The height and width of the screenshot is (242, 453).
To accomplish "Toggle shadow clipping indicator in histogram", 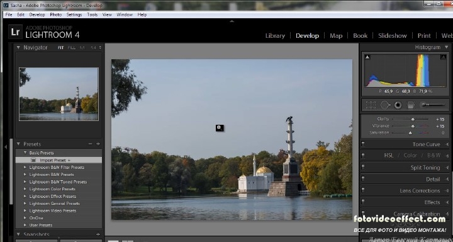I will (x=367, y=57).
